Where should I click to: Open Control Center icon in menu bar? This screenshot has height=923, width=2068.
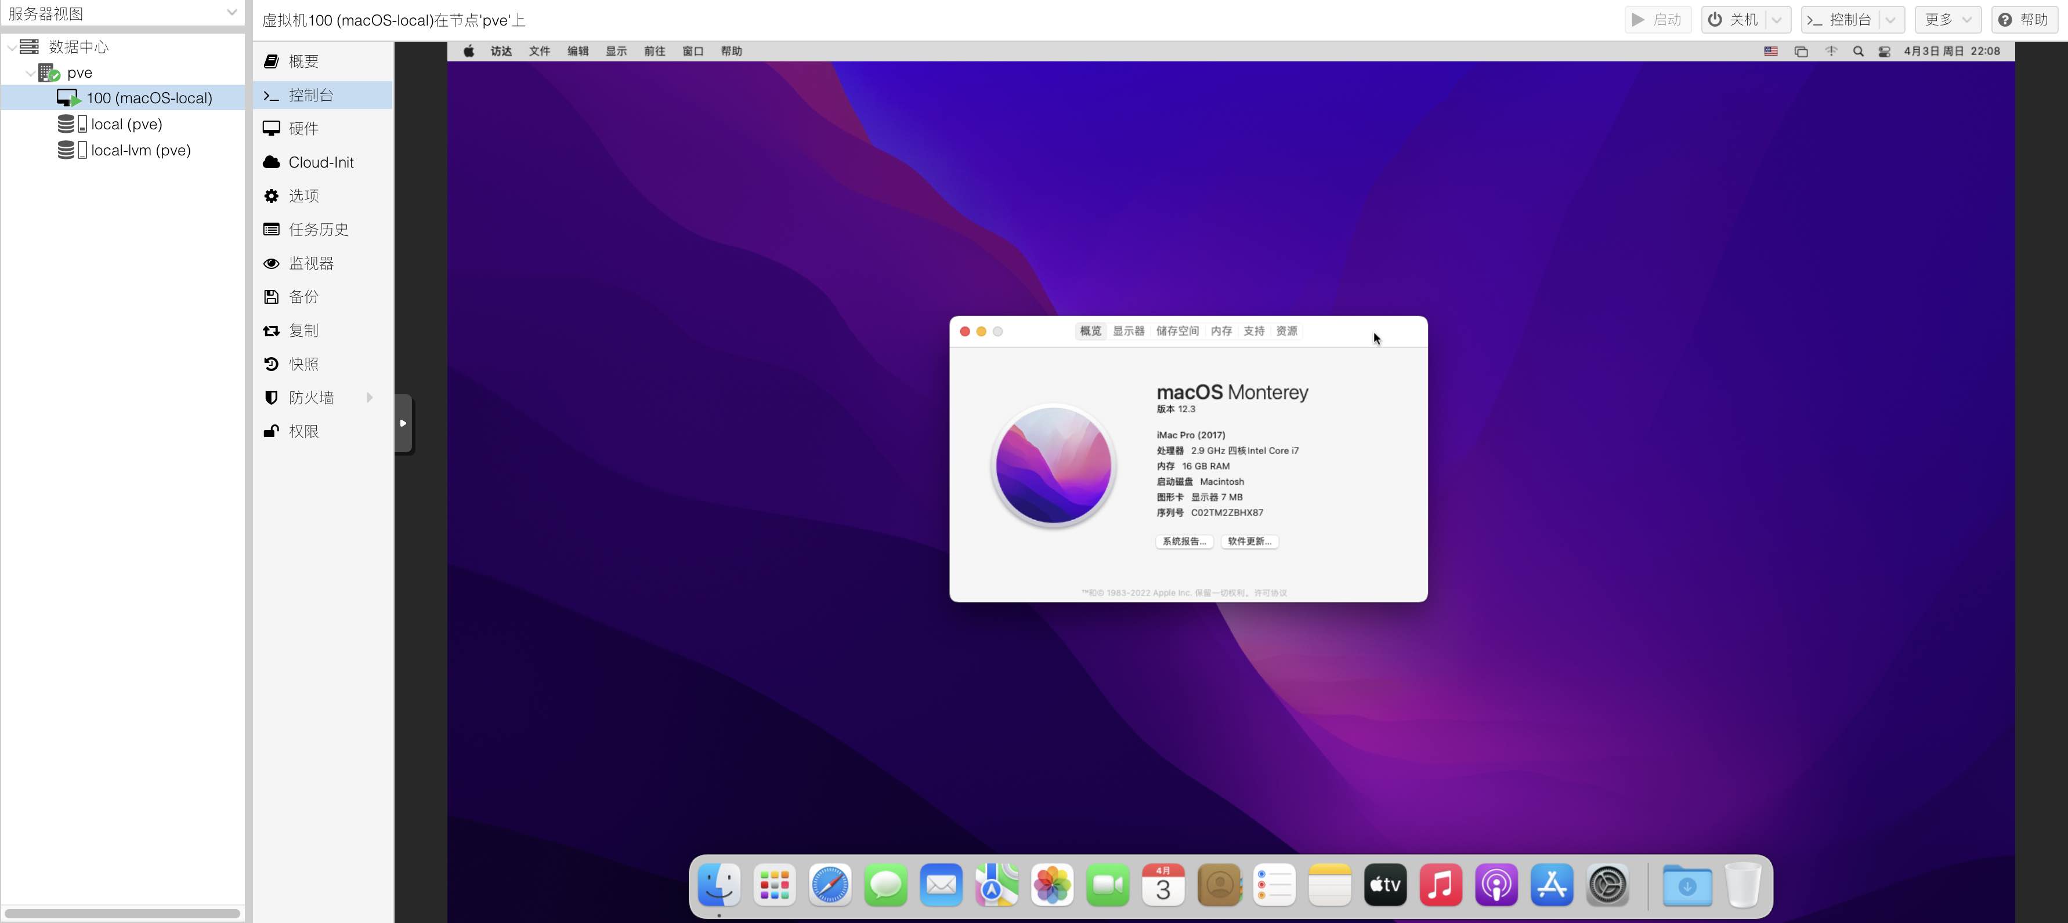tap(1884, 52)
